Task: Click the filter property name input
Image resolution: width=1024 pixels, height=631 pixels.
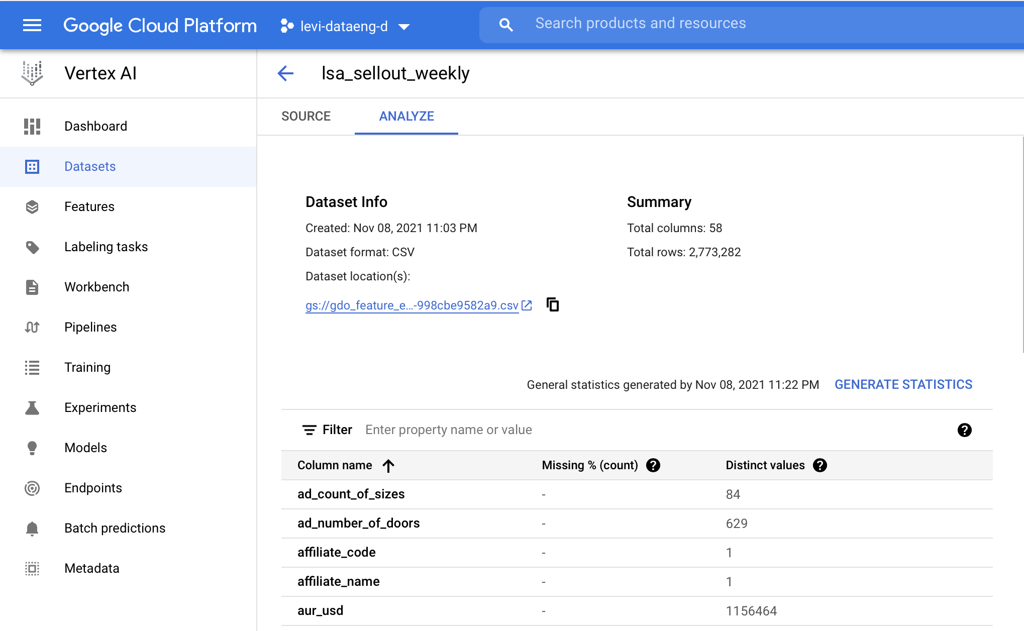Action: click(553, 430)
